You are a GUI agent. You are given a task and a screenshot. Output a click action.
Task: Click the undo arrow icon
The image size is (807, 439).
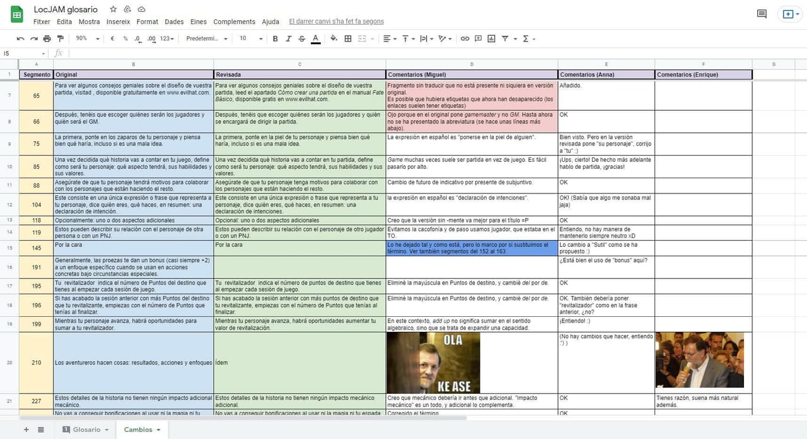click(x=21, y=38)
